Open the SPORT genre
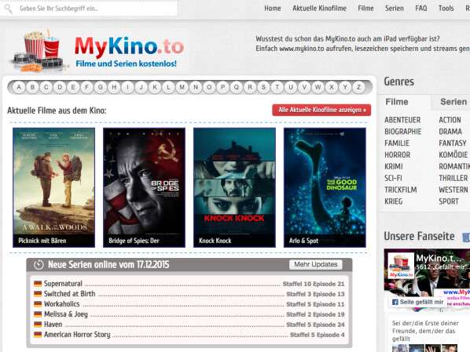This screenshot has height=352, width=470. click(x=449, y=201)
